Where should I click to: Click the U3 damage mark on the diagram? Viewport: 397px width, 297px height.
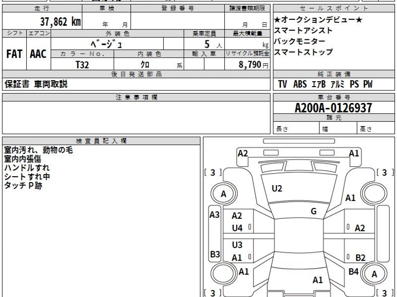(237, 245)
